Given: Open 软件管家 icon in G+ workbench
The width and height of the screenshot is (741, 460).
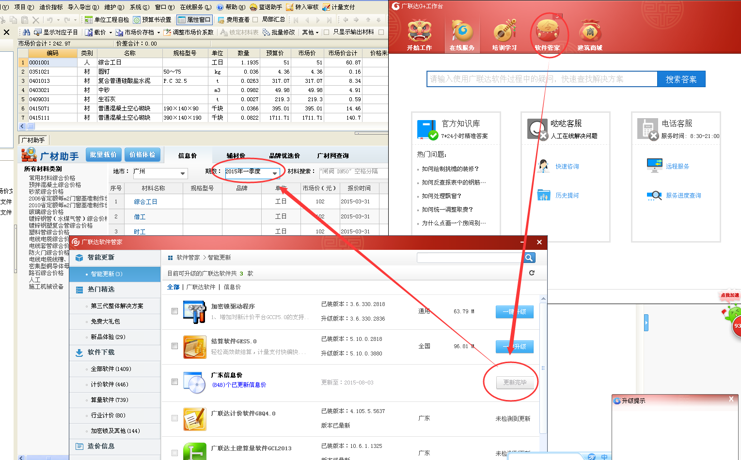Looking at the screenshot, I should tap(547, 35).
